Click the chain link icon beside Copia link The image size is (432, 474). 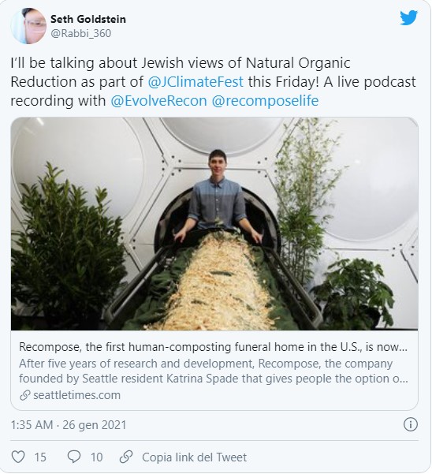pyautogui.click(x=126, y=457)
